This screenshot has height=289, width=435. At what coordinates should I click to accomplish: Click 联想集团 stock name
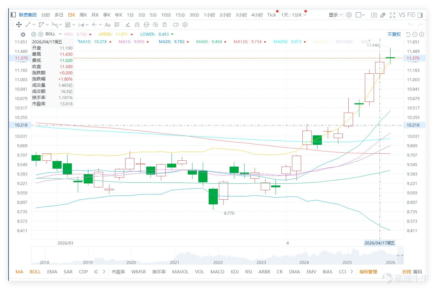(28, 15)
